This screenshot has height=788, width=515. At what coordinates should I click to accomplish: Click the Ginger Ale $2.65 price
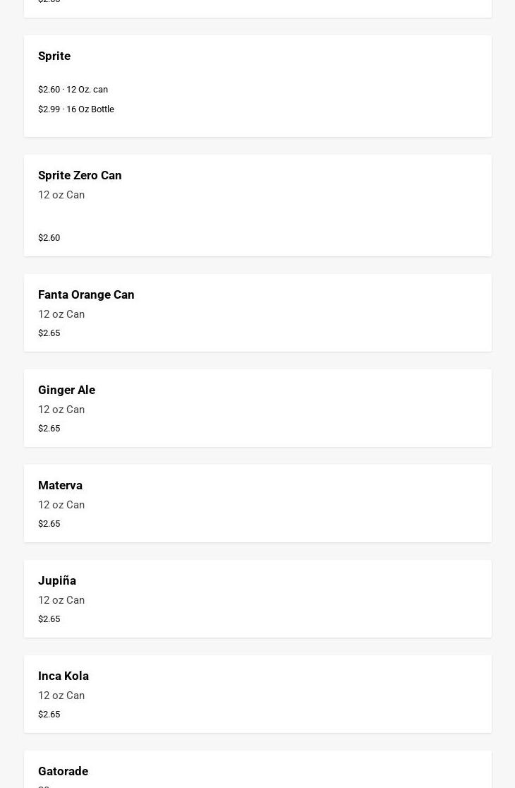[49, 429]
